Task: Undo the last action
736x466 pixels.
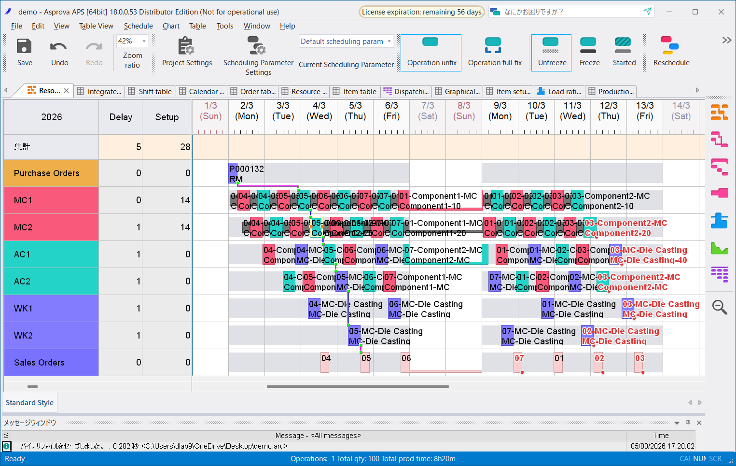Action: click(59, 47)
